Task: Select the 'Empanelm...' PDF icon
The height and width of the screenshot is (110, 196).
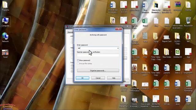Action: click(x=188, y=69)
